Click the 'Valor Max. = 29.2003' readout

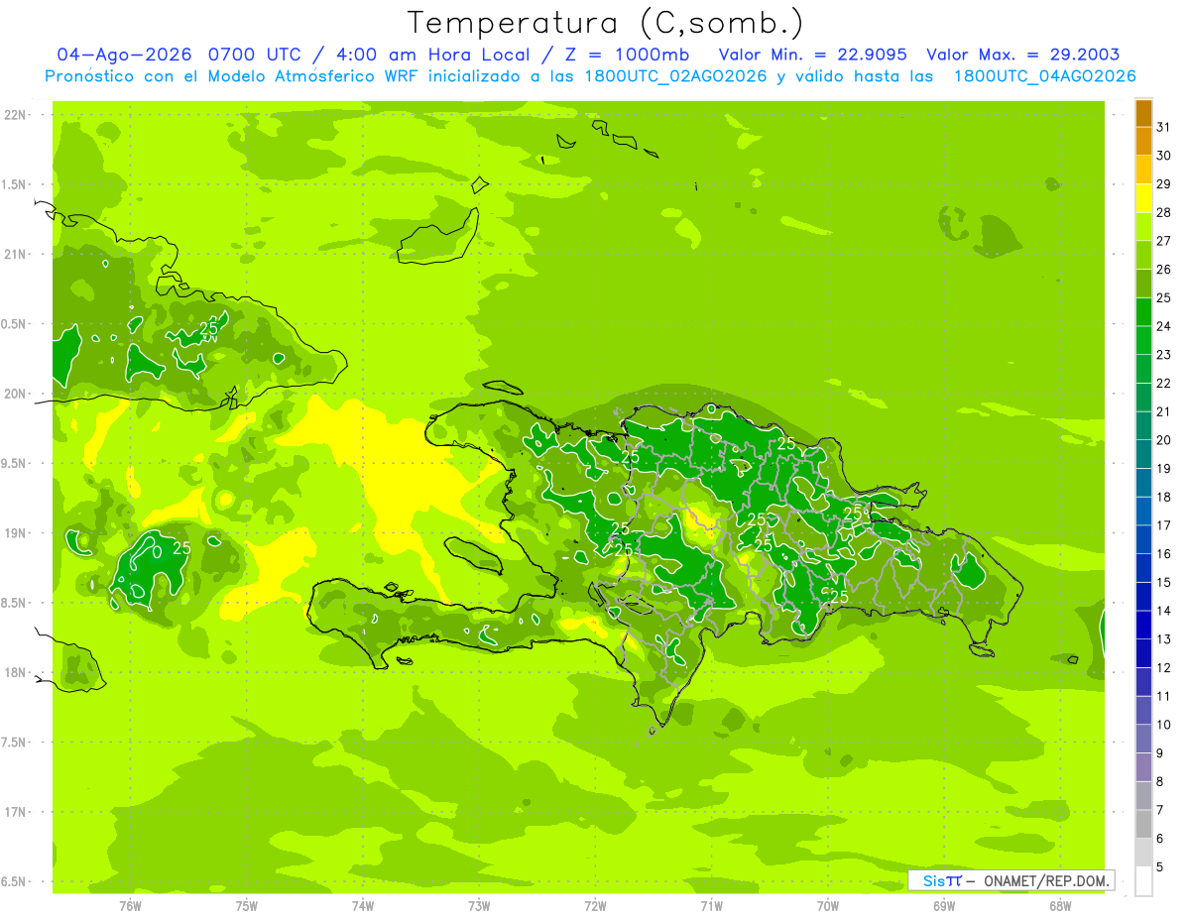pos(1022,54)
